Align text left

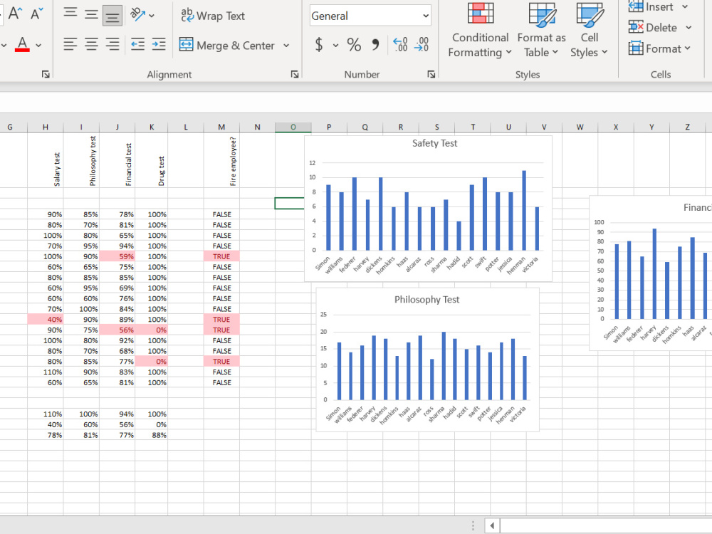[70, 44]
